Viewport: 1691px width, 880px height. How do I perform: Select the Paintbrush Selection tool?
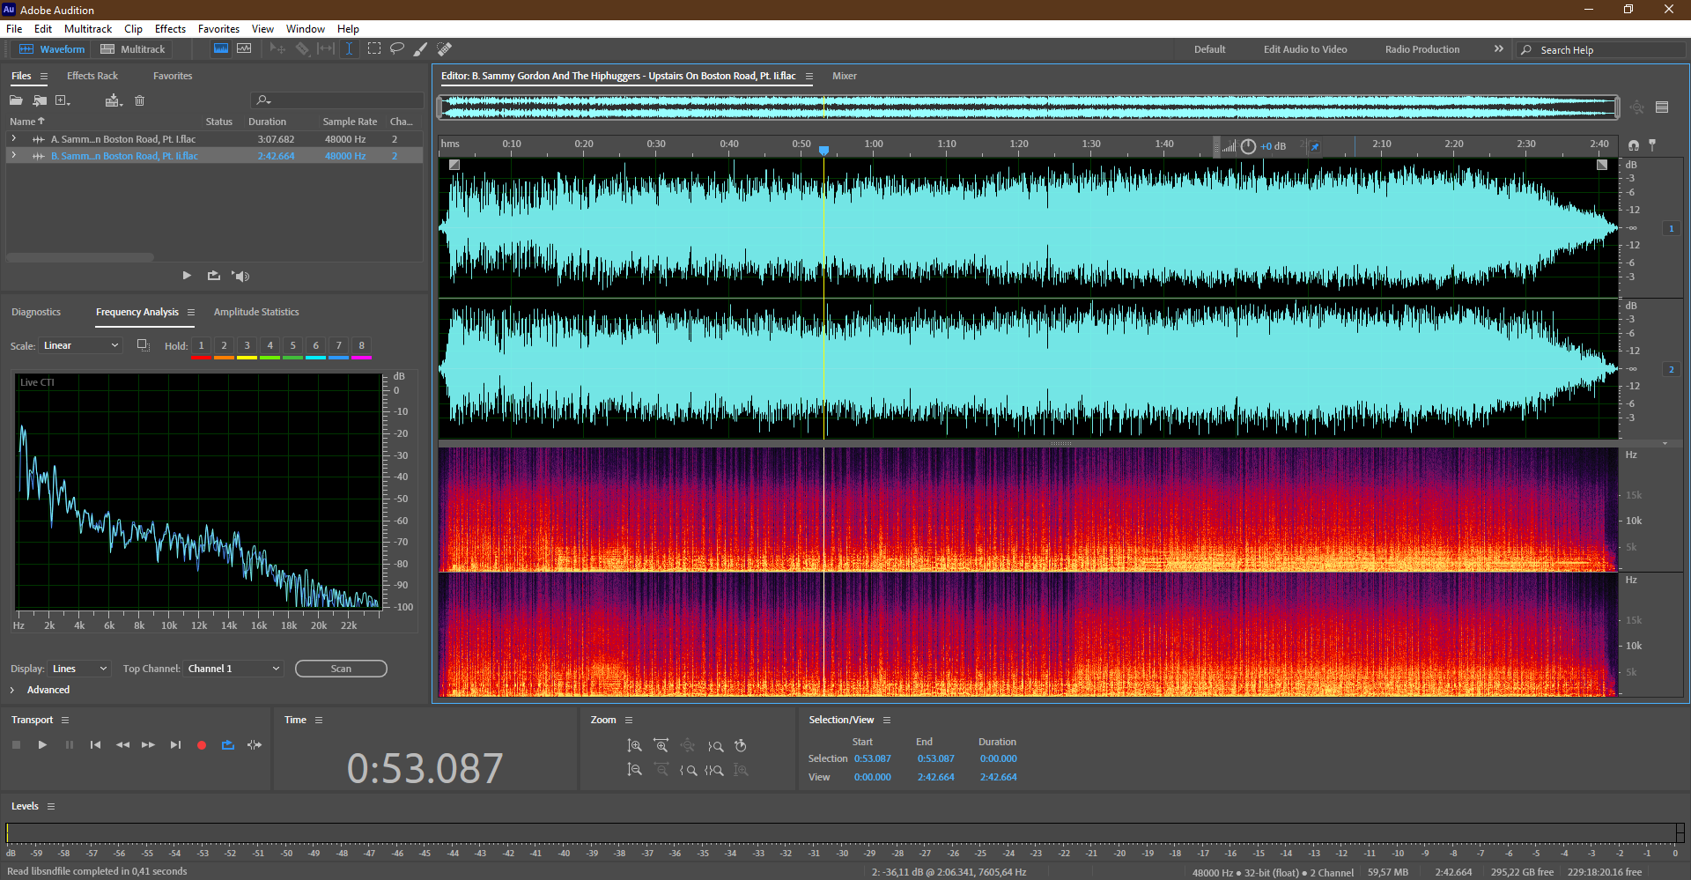[421, 49]
